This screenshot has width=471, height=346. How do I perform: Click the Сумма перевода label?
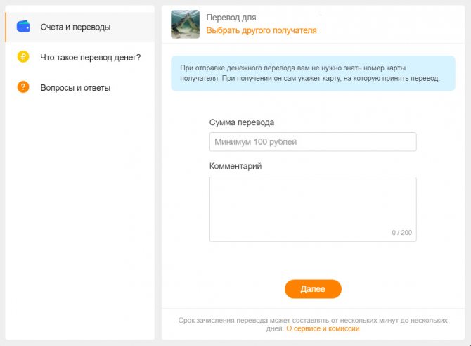[242, 122]
